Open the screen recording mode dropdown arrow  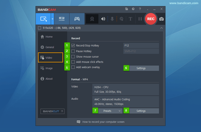coord(52,19)
